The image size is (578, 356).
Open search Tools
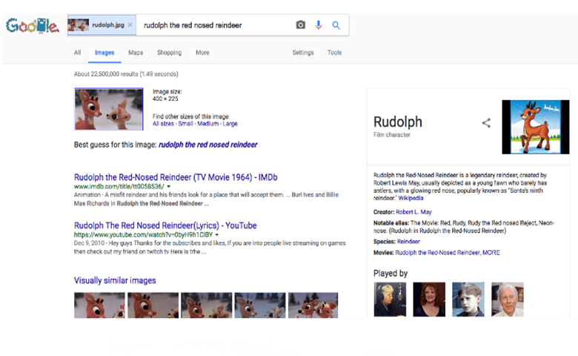click(x=334, y=53)
